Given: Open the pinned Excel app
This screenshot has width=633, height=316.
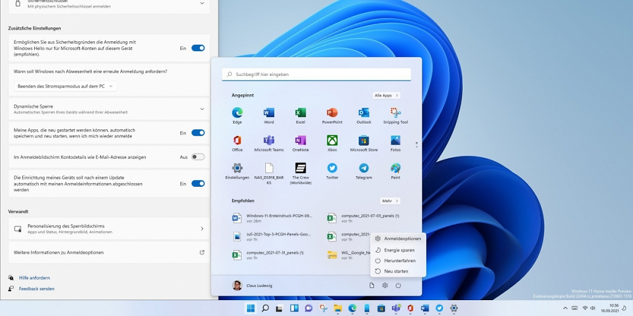Looking at the screenshot, I should click(300, 115).
